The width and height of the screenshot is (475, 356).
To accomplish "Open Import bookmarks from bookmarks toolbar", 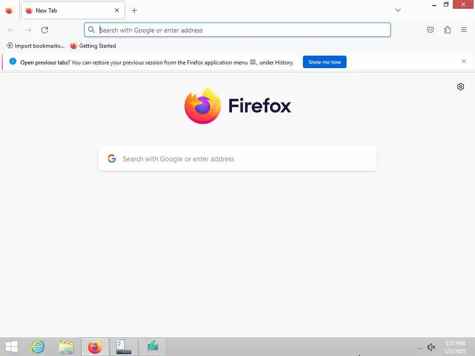I will [35, 46].
